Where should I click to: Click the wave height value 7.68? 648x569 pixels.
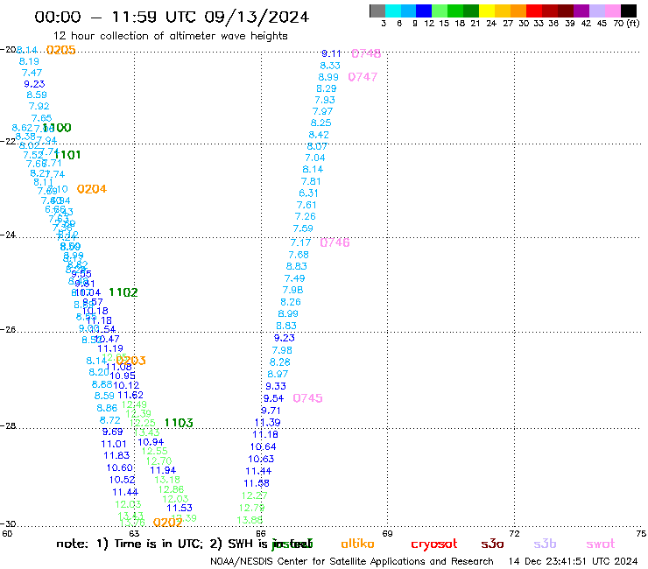299,255
